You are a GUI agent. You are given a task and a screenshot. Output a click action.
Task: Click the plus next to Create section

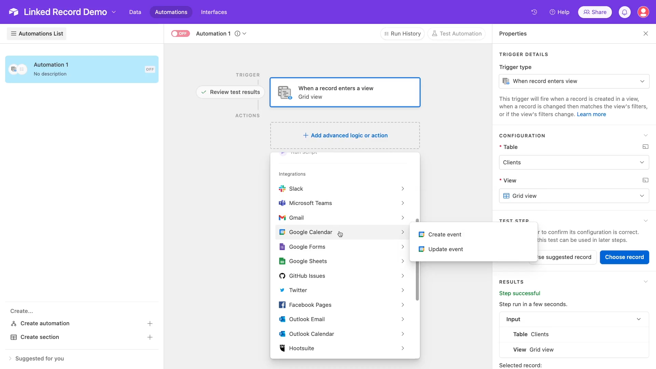150,337
